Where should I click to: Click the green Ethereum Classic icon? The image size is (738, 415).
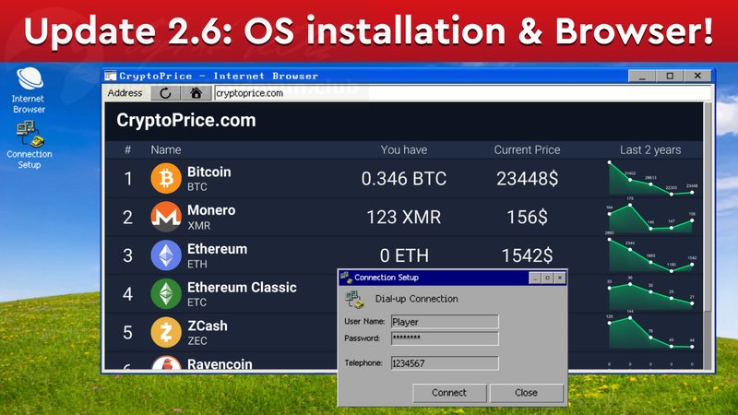[x=166, y=294]
